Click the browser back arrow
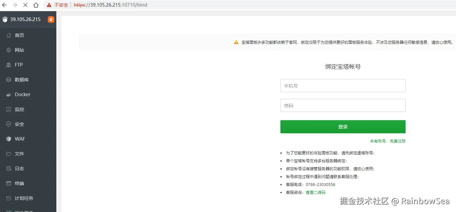 point(4,5)
